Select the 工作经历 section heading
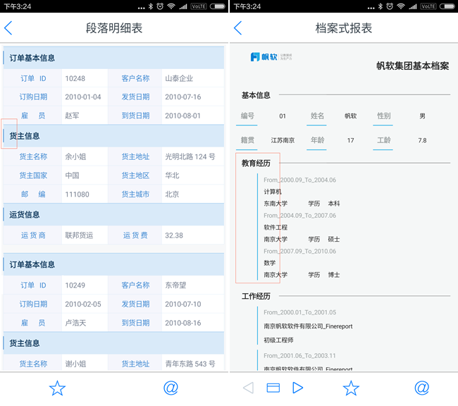The height and width of the screenshot is (406, 458). tap(256, 296)
